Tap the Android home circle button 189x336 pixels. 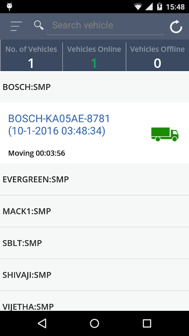tap(94, 323)
